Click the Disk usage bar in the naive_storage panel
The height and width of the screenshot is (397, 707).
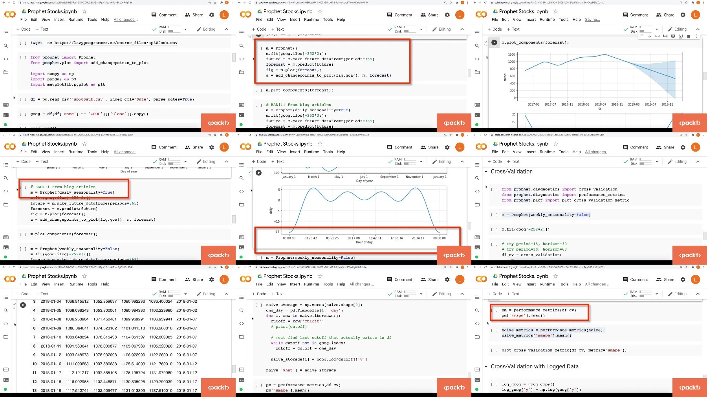pyautogui.click(x=410, y=296)
